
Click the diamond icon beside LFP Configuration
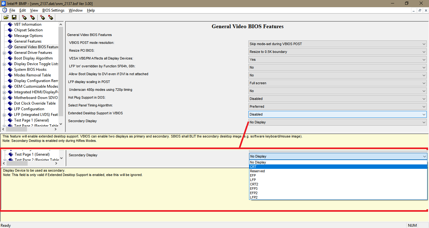pyautogui.click(x=10, y=109)
